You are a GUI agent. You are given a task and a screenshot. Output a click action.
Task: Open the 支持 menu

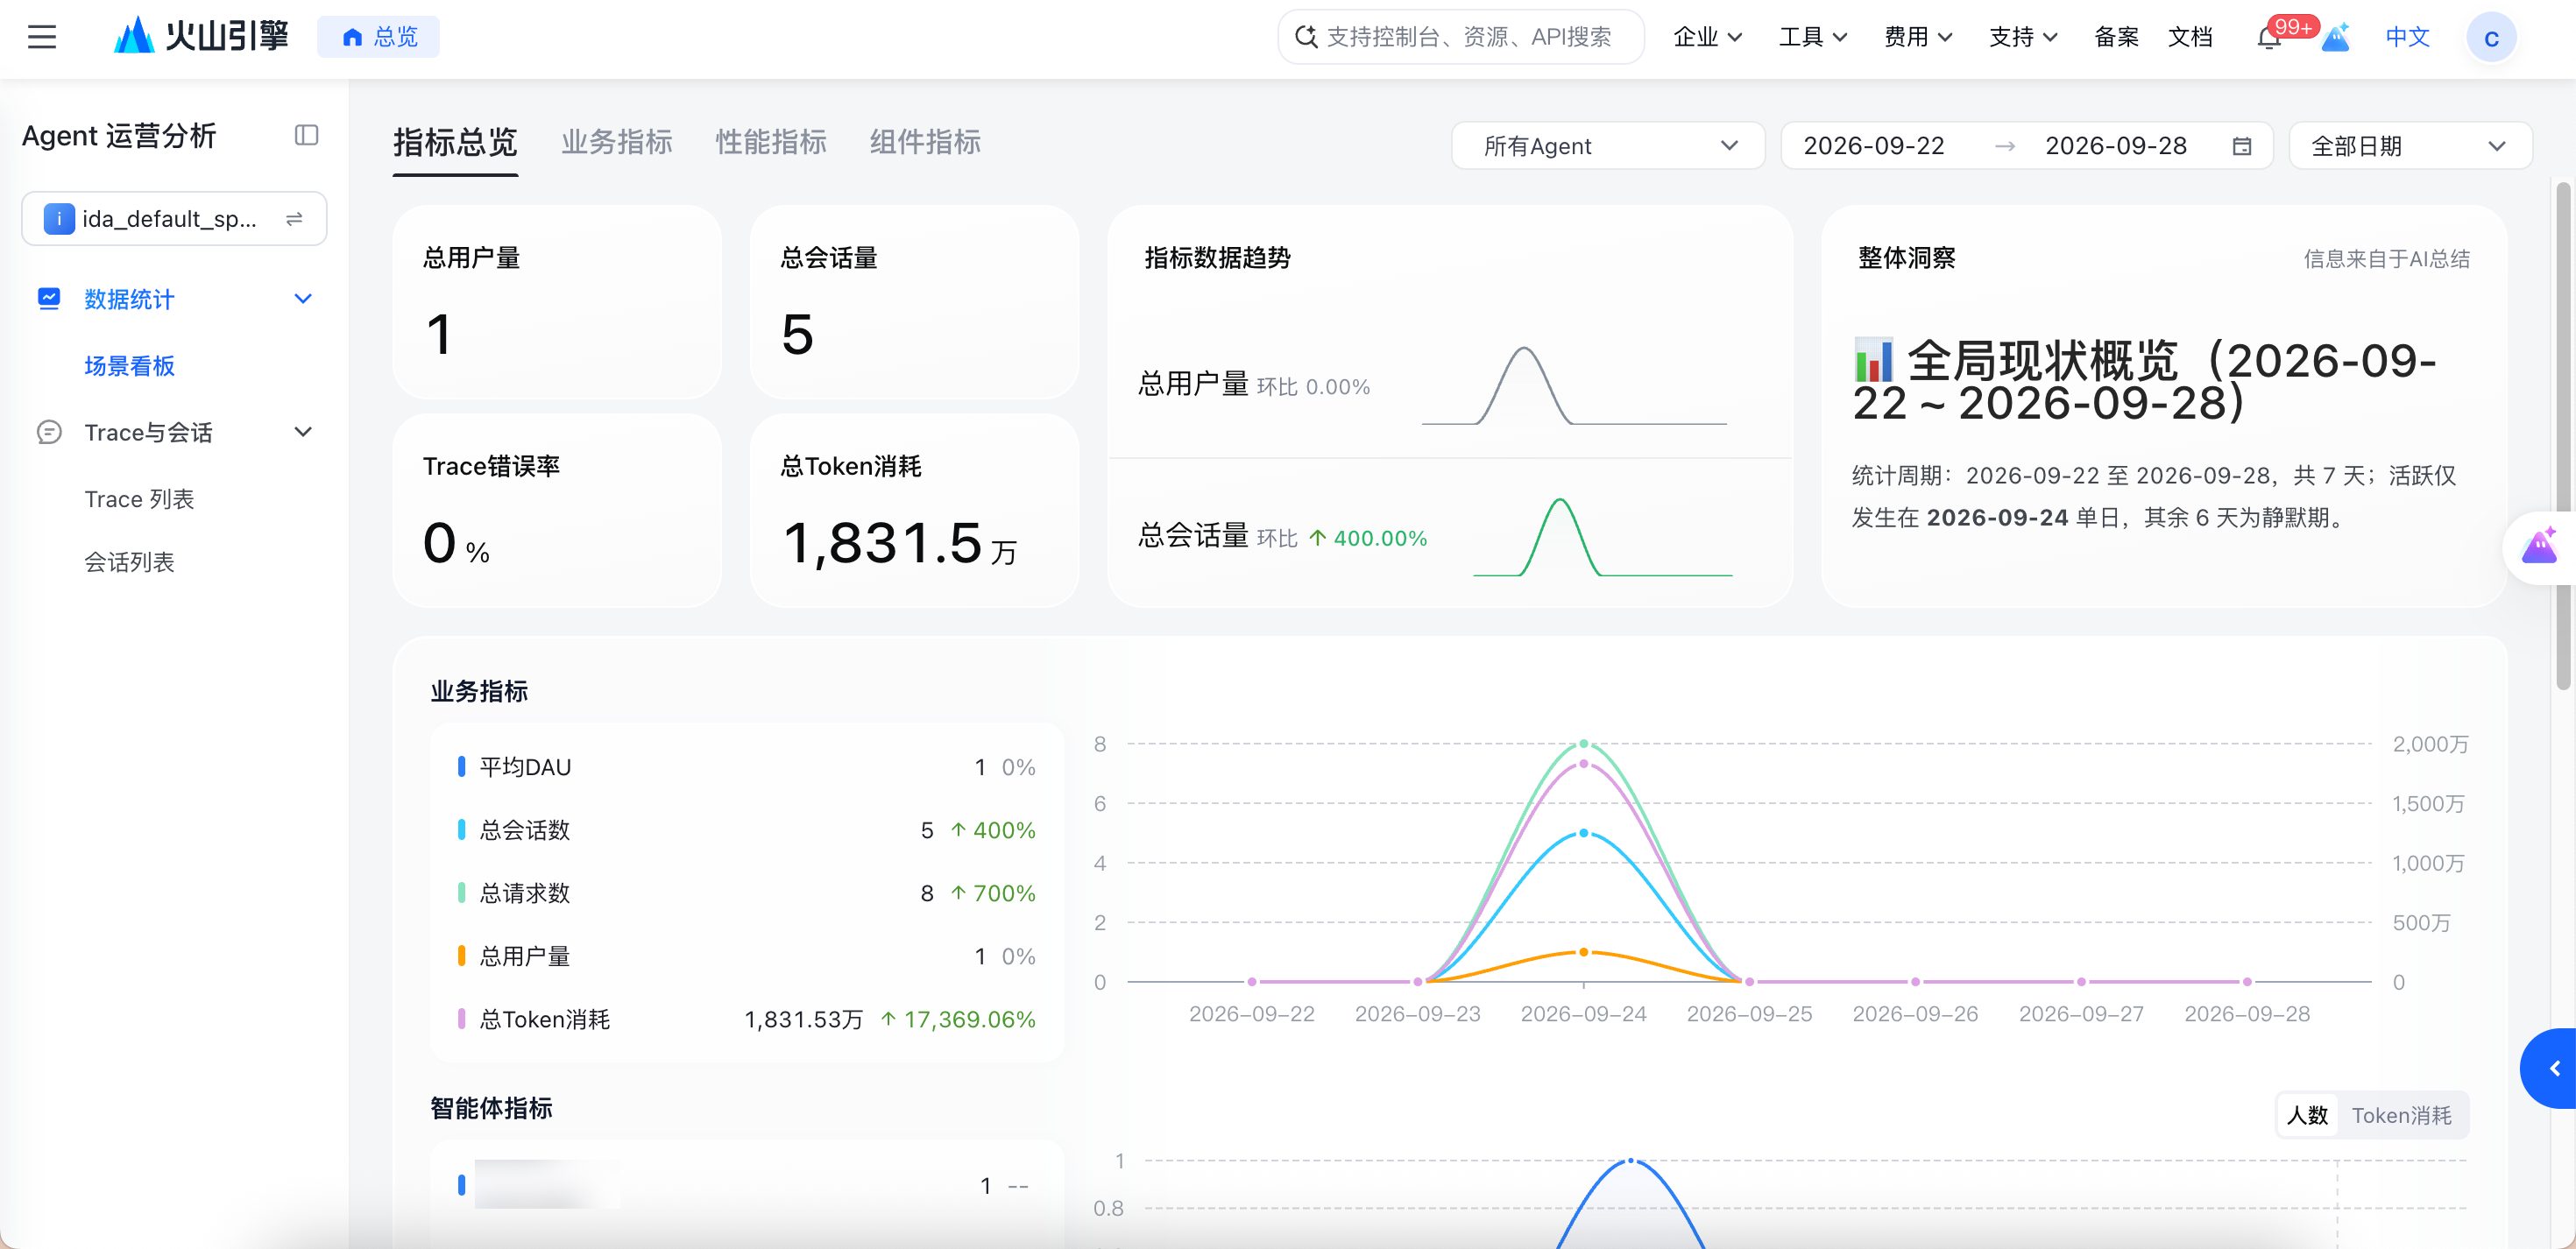click(x=2023, y=37)
